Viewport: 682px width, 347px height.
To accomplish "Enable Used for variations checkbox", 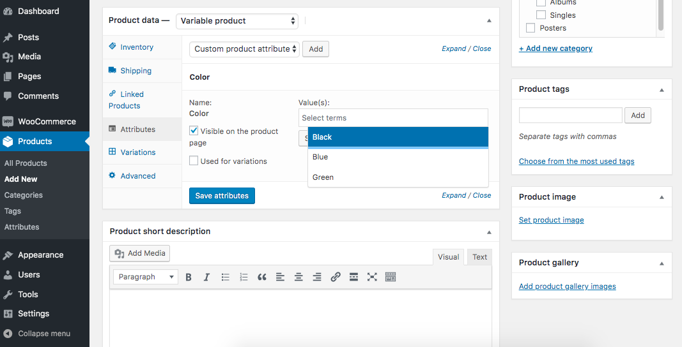I will pos(194,161).
